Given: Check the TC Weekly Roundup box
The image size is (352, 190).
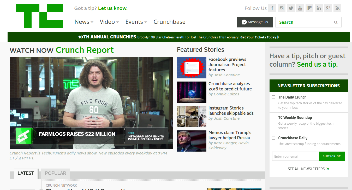Looking at the screenshot, I should point(273,117).
